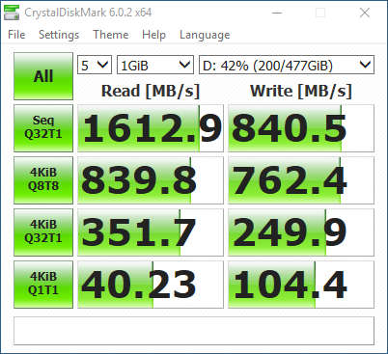This screenshot has width=388, height=354.
Task: Close the CrystalDiskMark window
Action: pyautogui.click(x=365, y=13)
